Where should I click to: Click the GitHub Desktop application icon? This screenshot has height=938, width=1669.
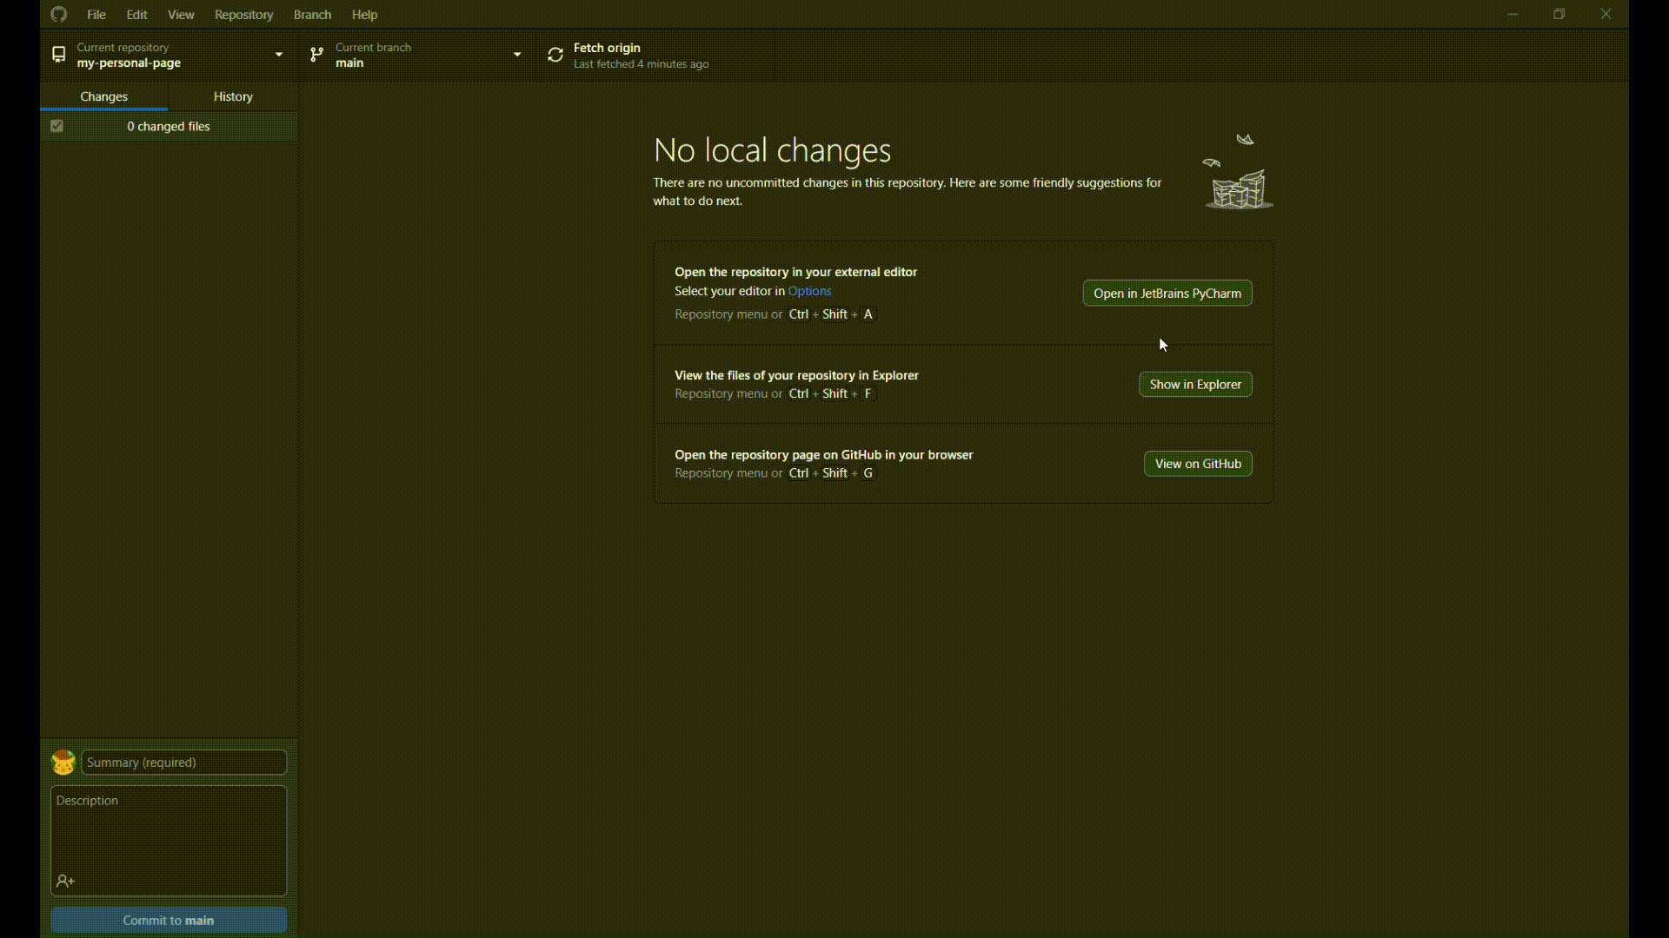pos(58,14)
